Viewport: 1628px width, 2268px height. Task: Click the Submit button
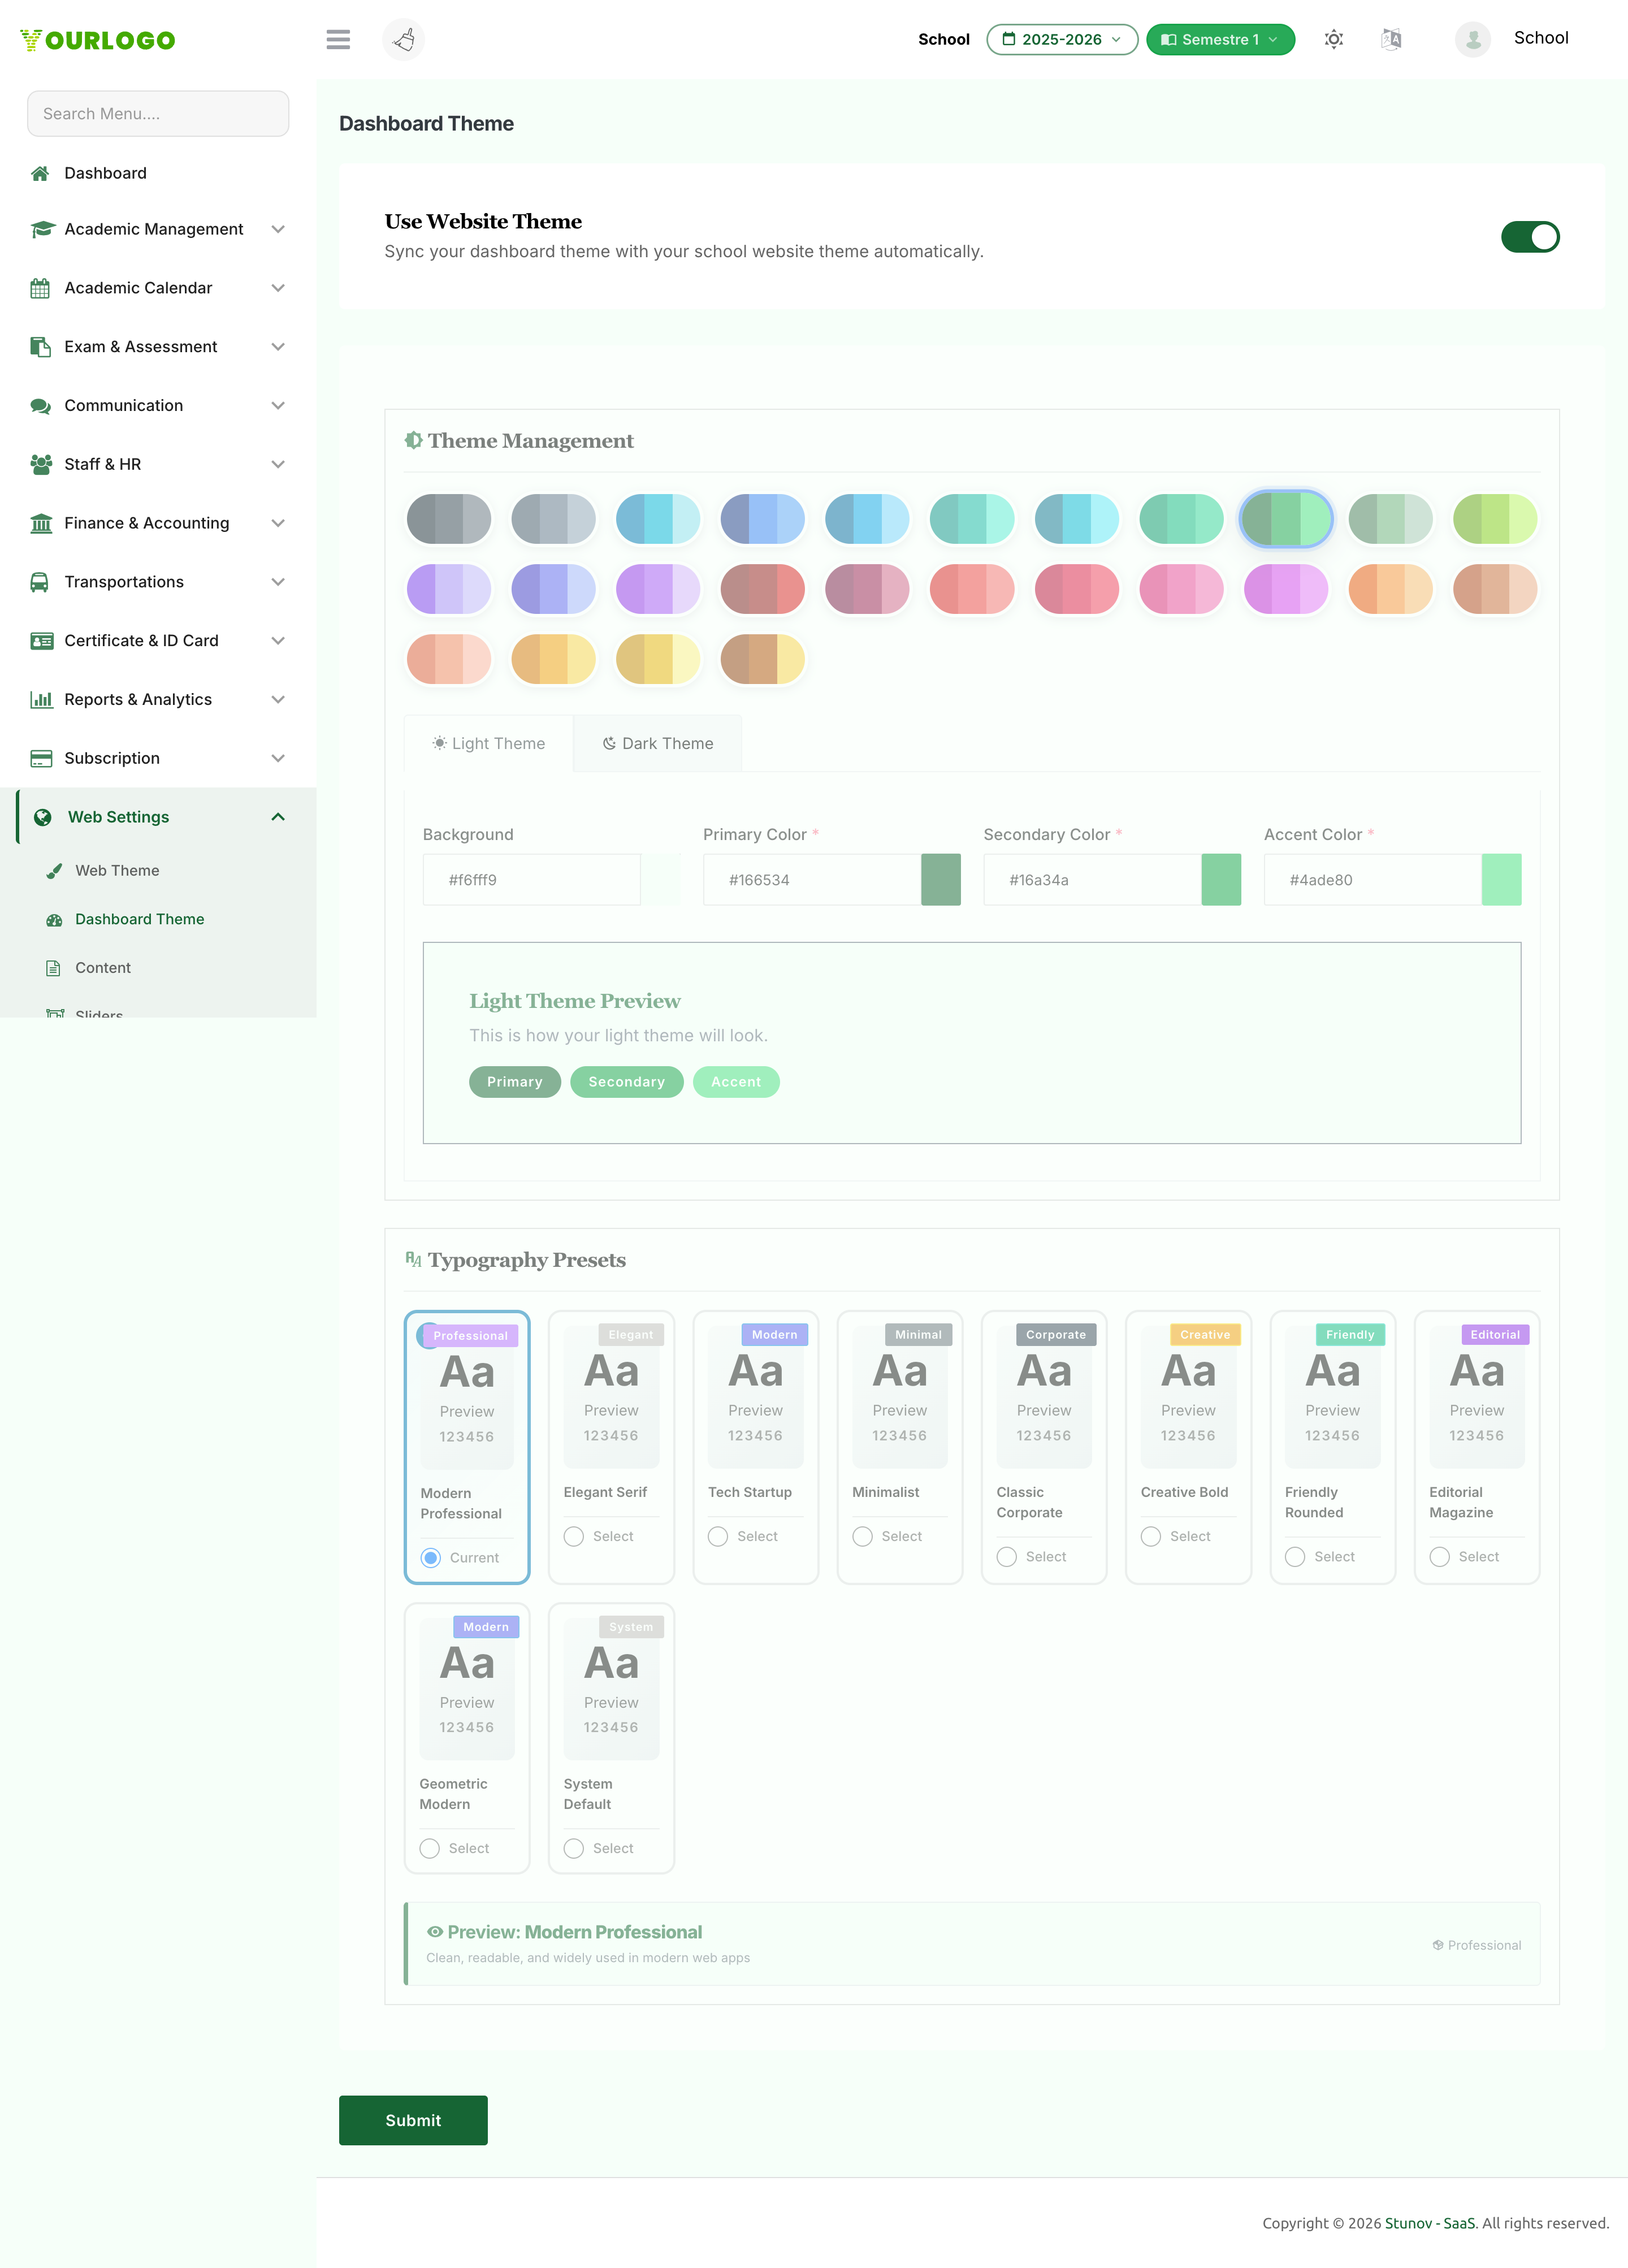(413, 2120)
